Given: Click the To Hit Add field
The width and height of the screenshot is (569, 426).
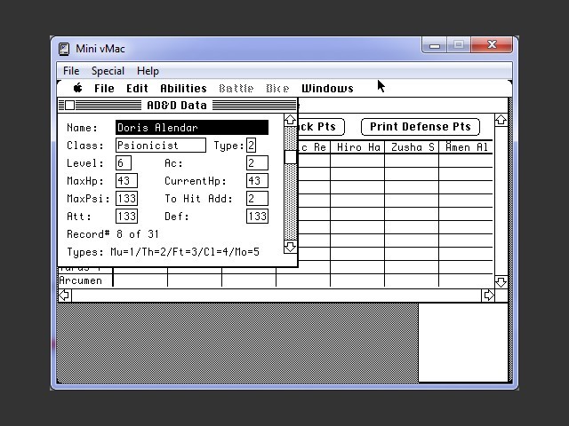Looking at the screenshot, I should coord(257,199).
